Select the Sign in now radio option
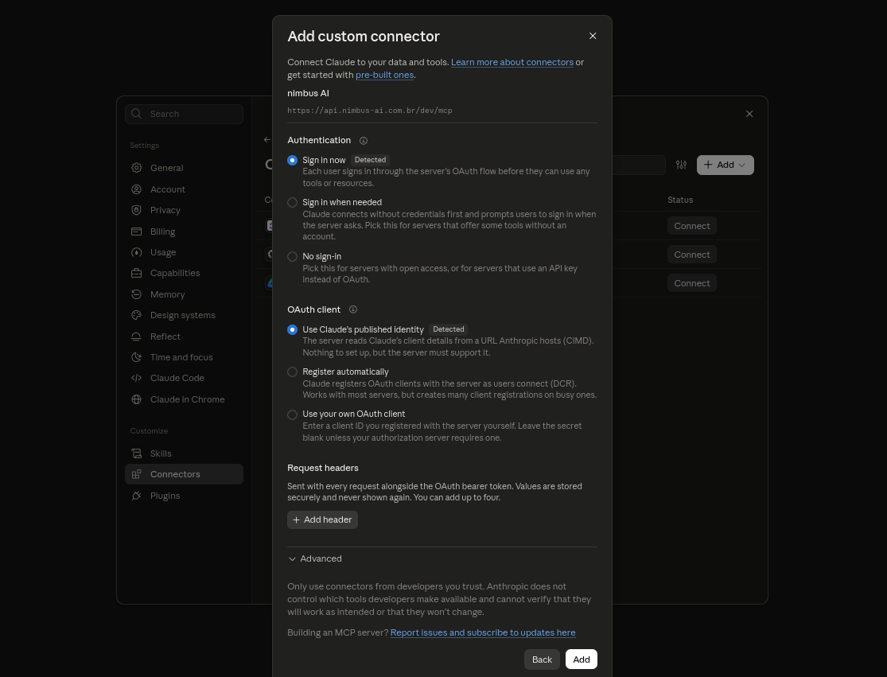 pos(293,161)
